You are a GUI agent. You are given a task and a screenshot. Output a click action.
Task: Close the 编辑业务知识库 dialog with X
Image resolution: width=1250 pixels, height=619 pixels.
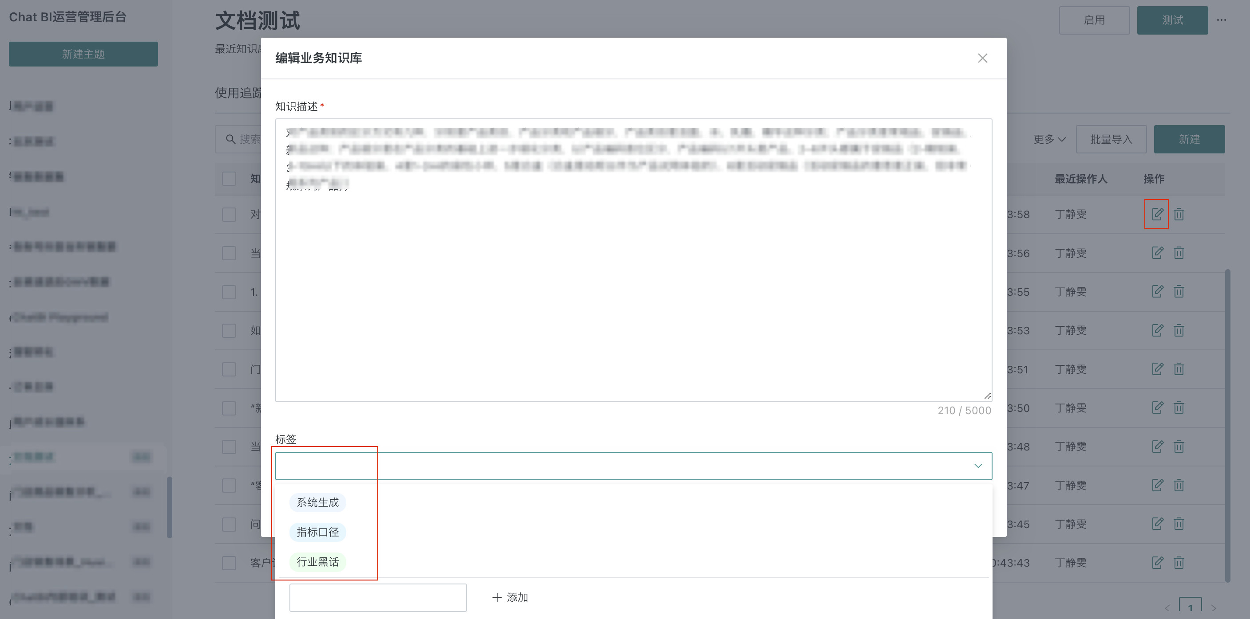coord(982,58)
